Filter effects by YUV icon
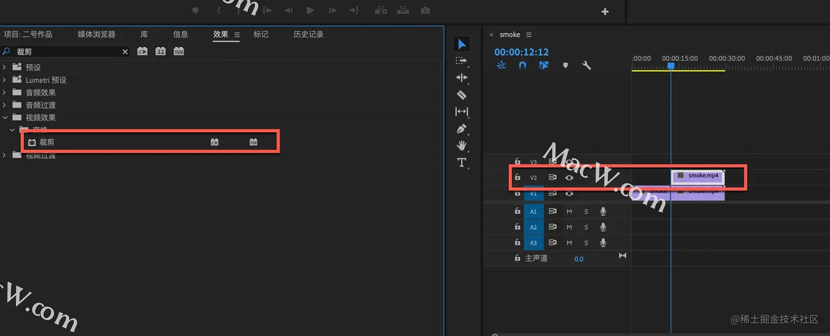830x336 pixels. pos(178,52)
